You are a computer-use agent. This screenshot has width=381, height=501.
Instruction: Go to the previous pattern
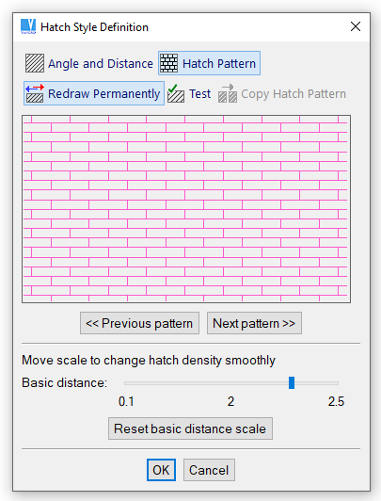pos(139,323)
